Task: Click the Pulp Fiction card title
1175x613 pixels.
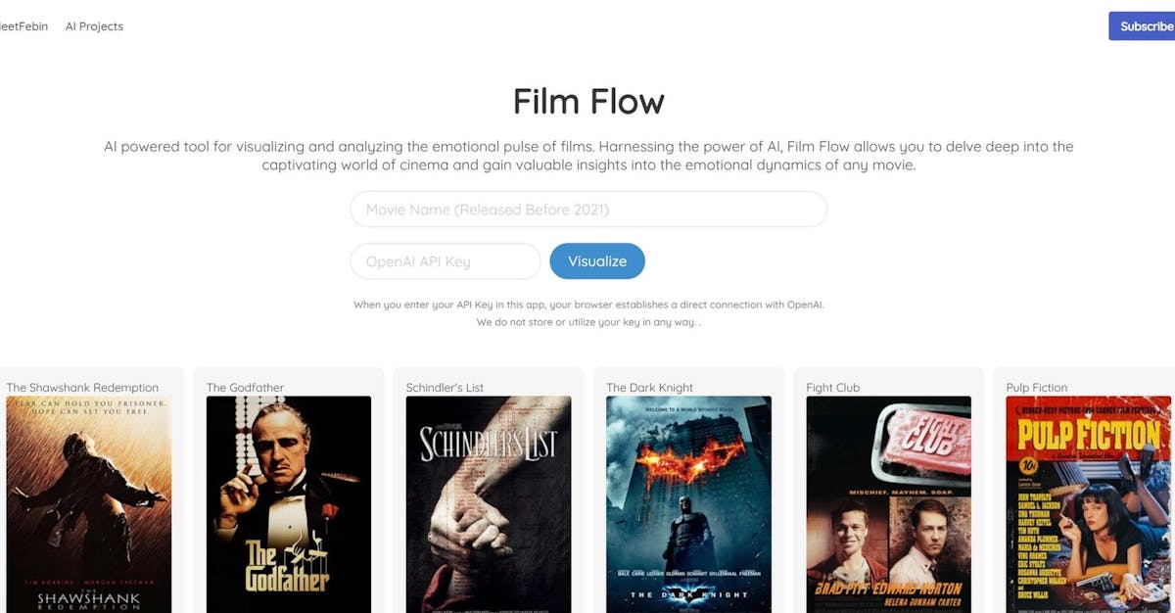Action: [x=1037, y=388]
